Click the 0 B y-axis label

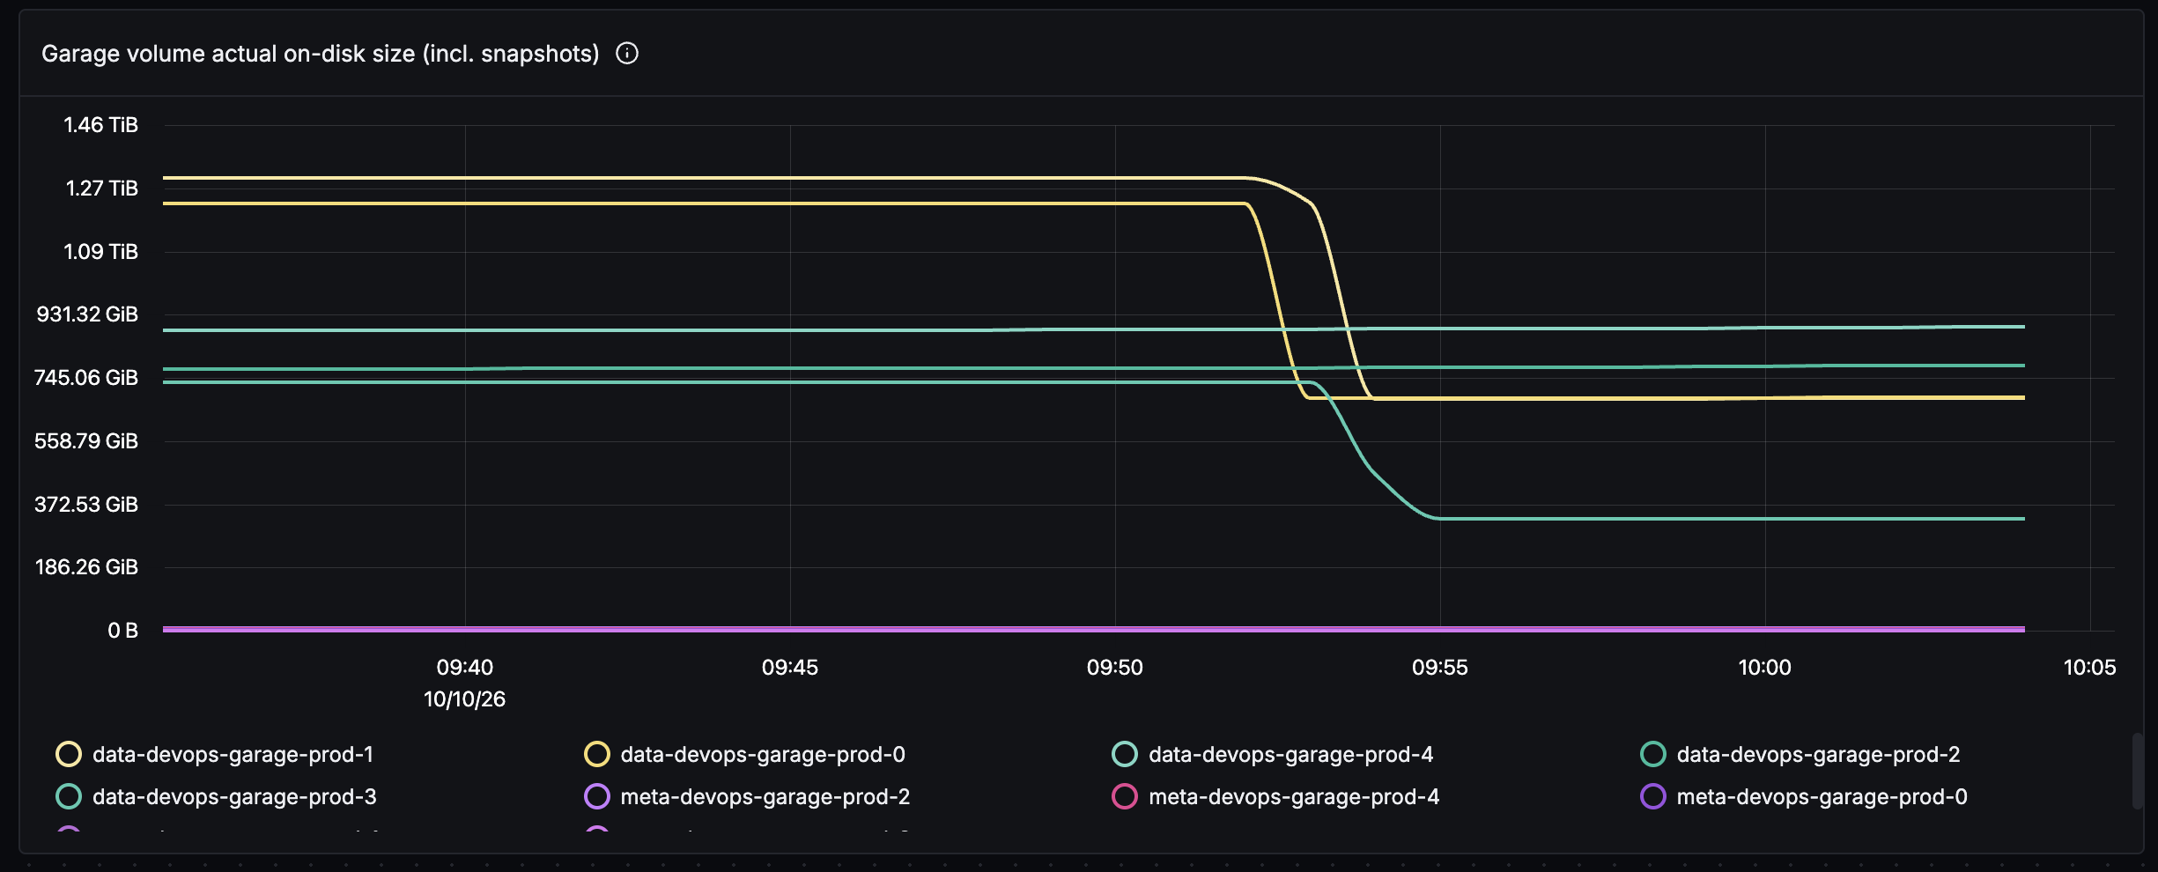point(123,631)
